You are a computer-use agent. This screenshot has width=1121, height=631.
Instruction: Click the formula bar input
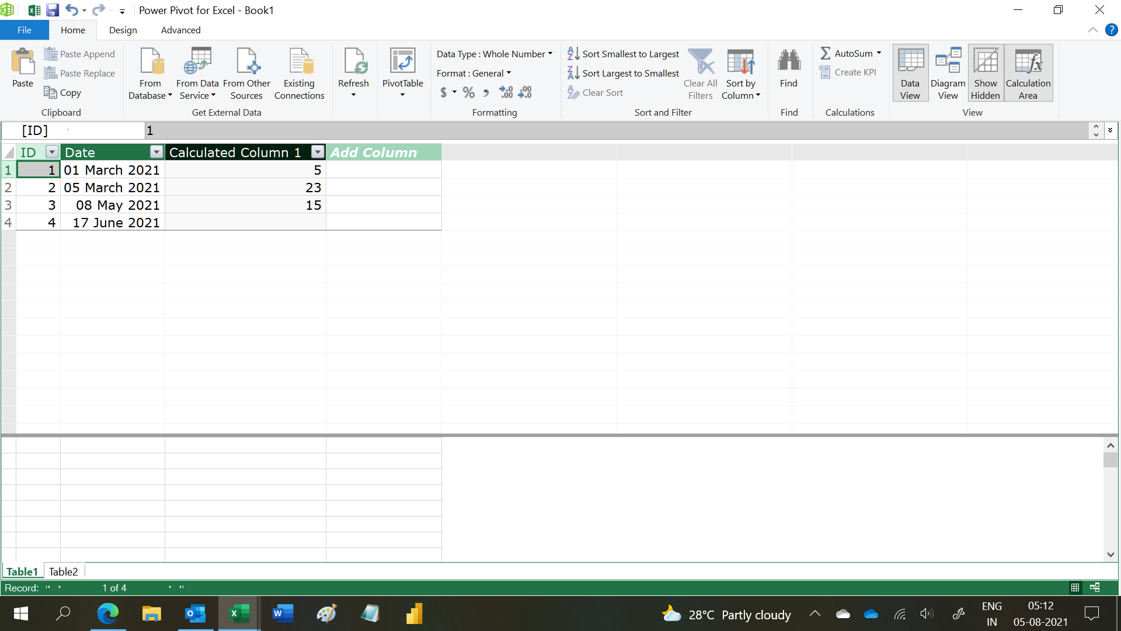tap(616, 131)
